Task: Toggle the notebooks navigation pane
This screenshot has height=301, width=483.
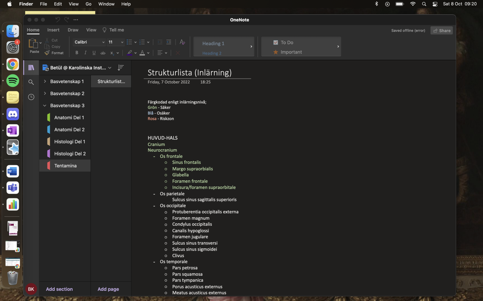Action: [x=31, y=68]
